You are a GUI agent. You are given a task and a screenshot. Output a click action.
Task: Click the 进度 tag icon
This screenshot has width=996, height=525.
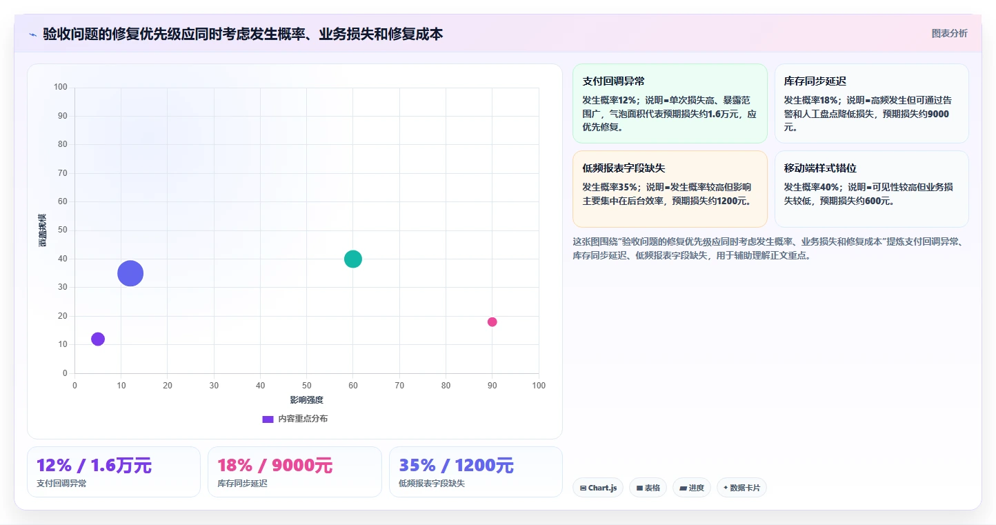click(683, 488)
